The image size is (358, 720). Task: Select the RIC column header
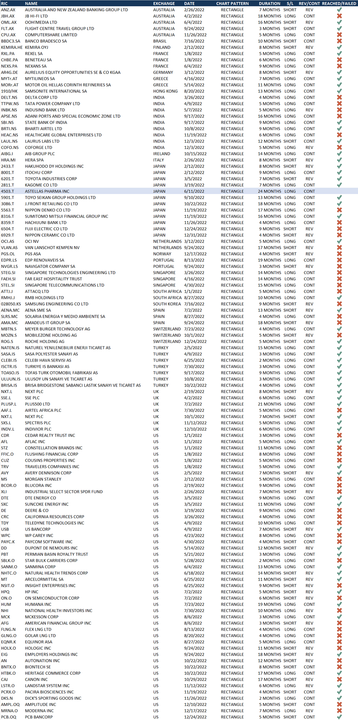pos(4,3)
